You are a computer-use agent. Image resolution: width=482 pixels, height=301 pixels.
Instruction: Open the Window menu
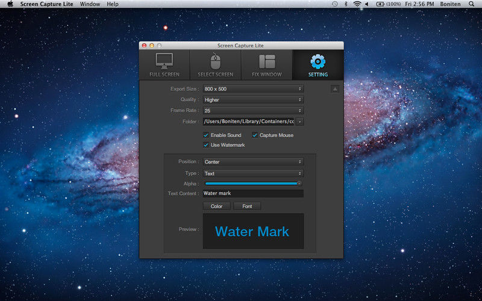pyautogui.click(x=90, y=4)
